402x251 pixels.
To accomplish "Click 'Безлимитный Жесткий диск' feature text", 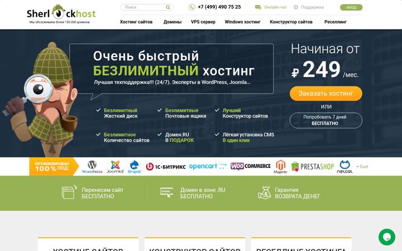I will click(x=121, y=113).
